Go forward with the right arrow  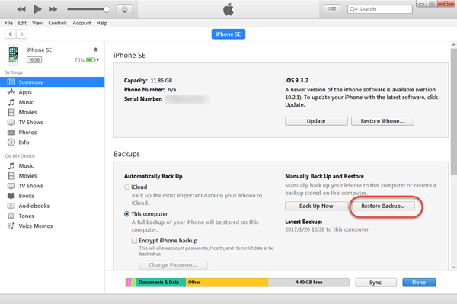click(x=21, y=34)
